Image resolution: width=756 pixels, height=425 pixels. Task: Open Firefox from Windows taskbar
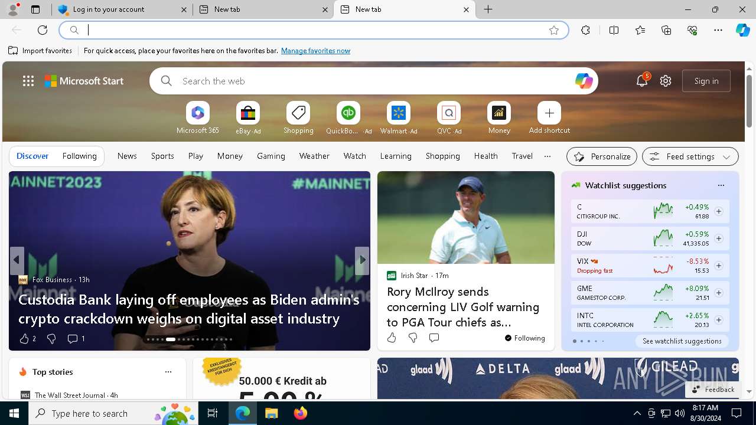[301, 413]
